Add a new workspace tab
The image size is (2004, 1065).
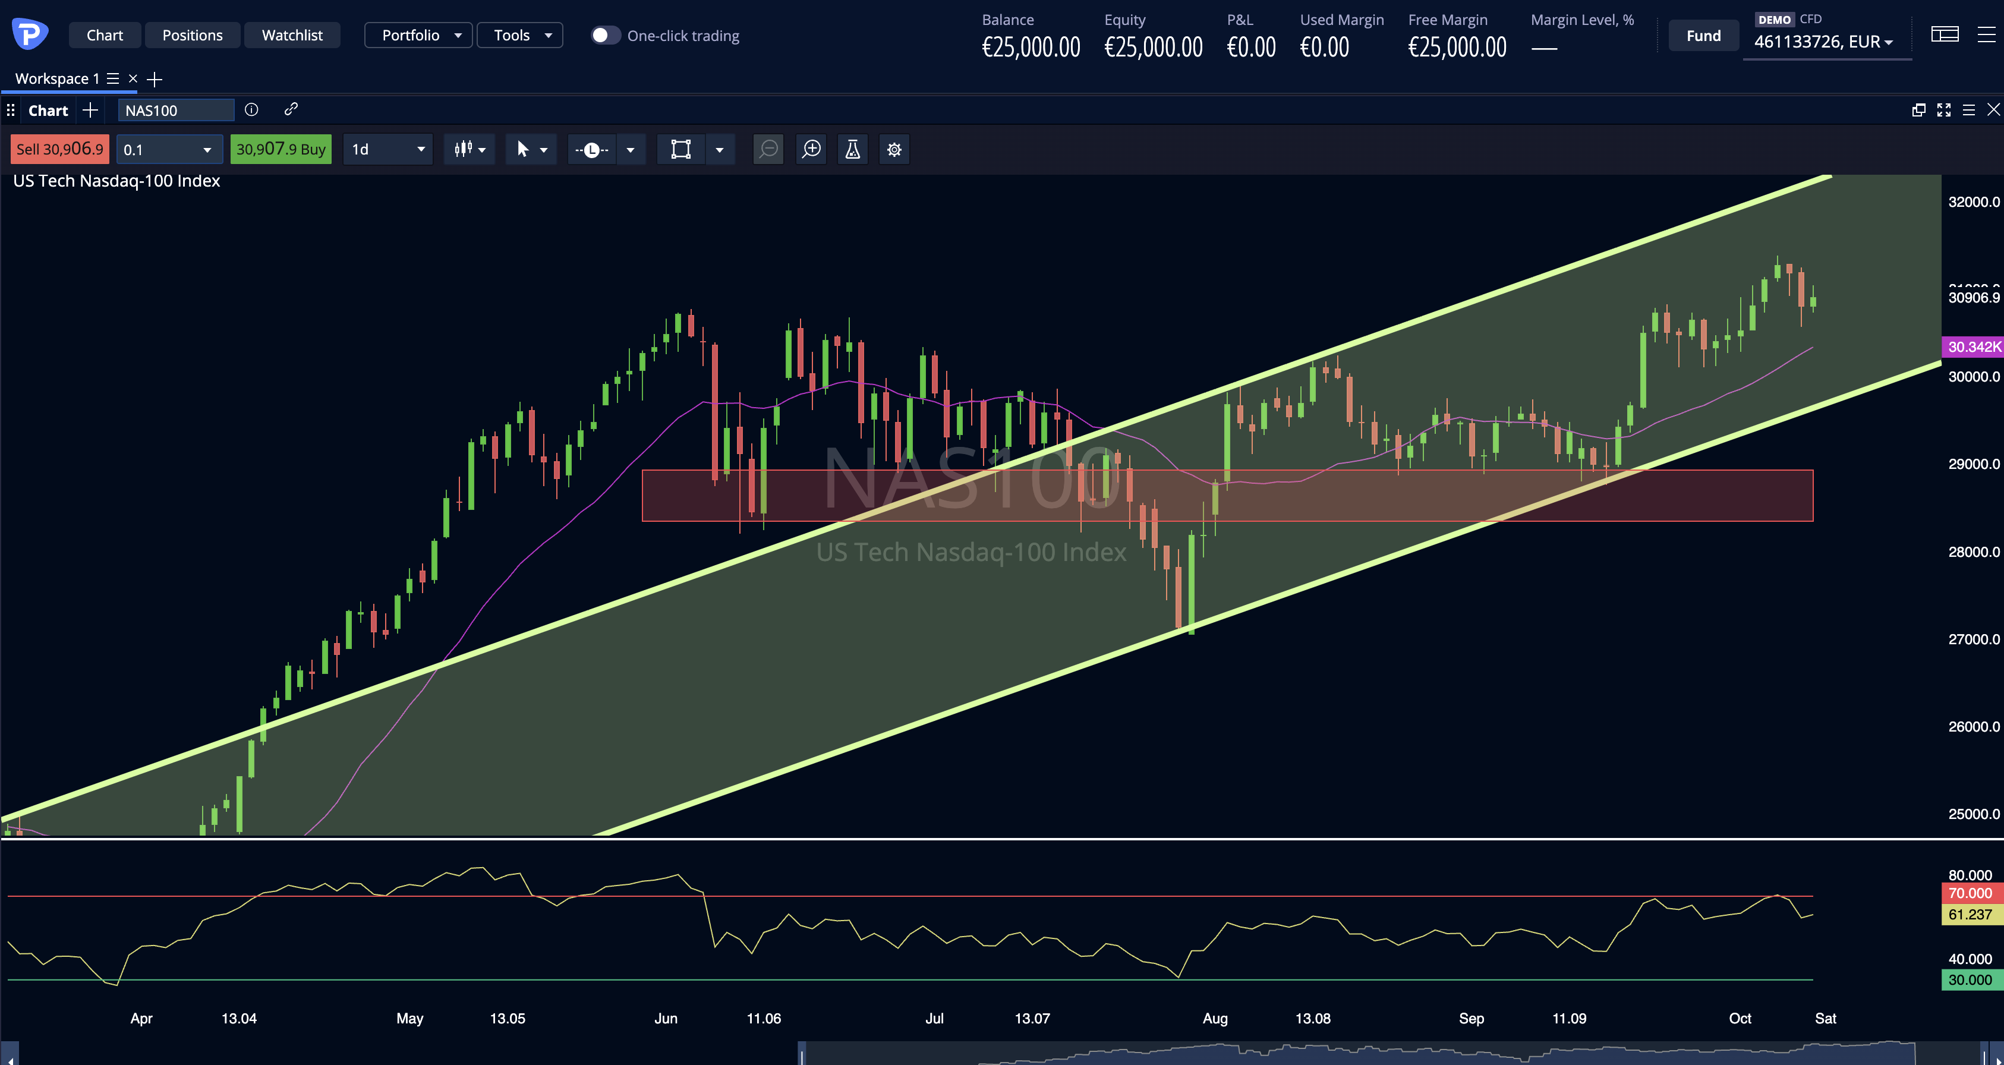pos(155,80)
